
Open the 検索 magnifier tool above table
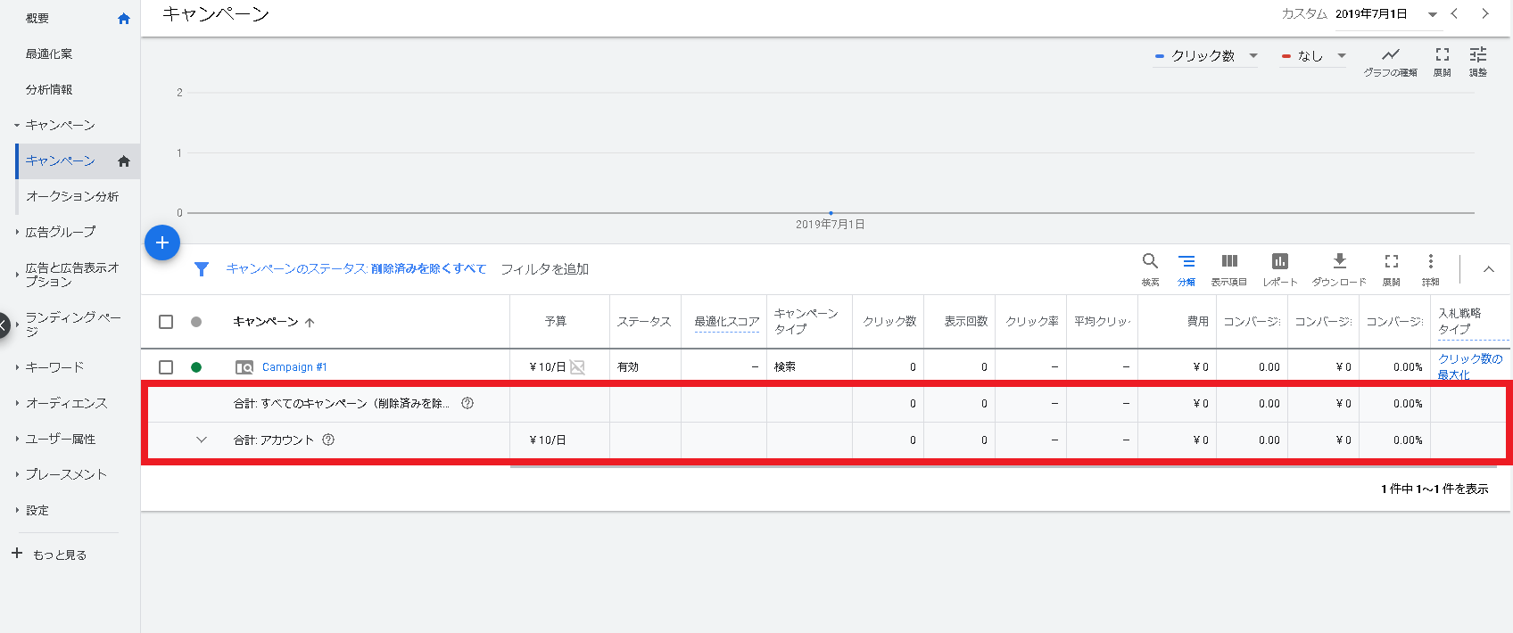1150,268
